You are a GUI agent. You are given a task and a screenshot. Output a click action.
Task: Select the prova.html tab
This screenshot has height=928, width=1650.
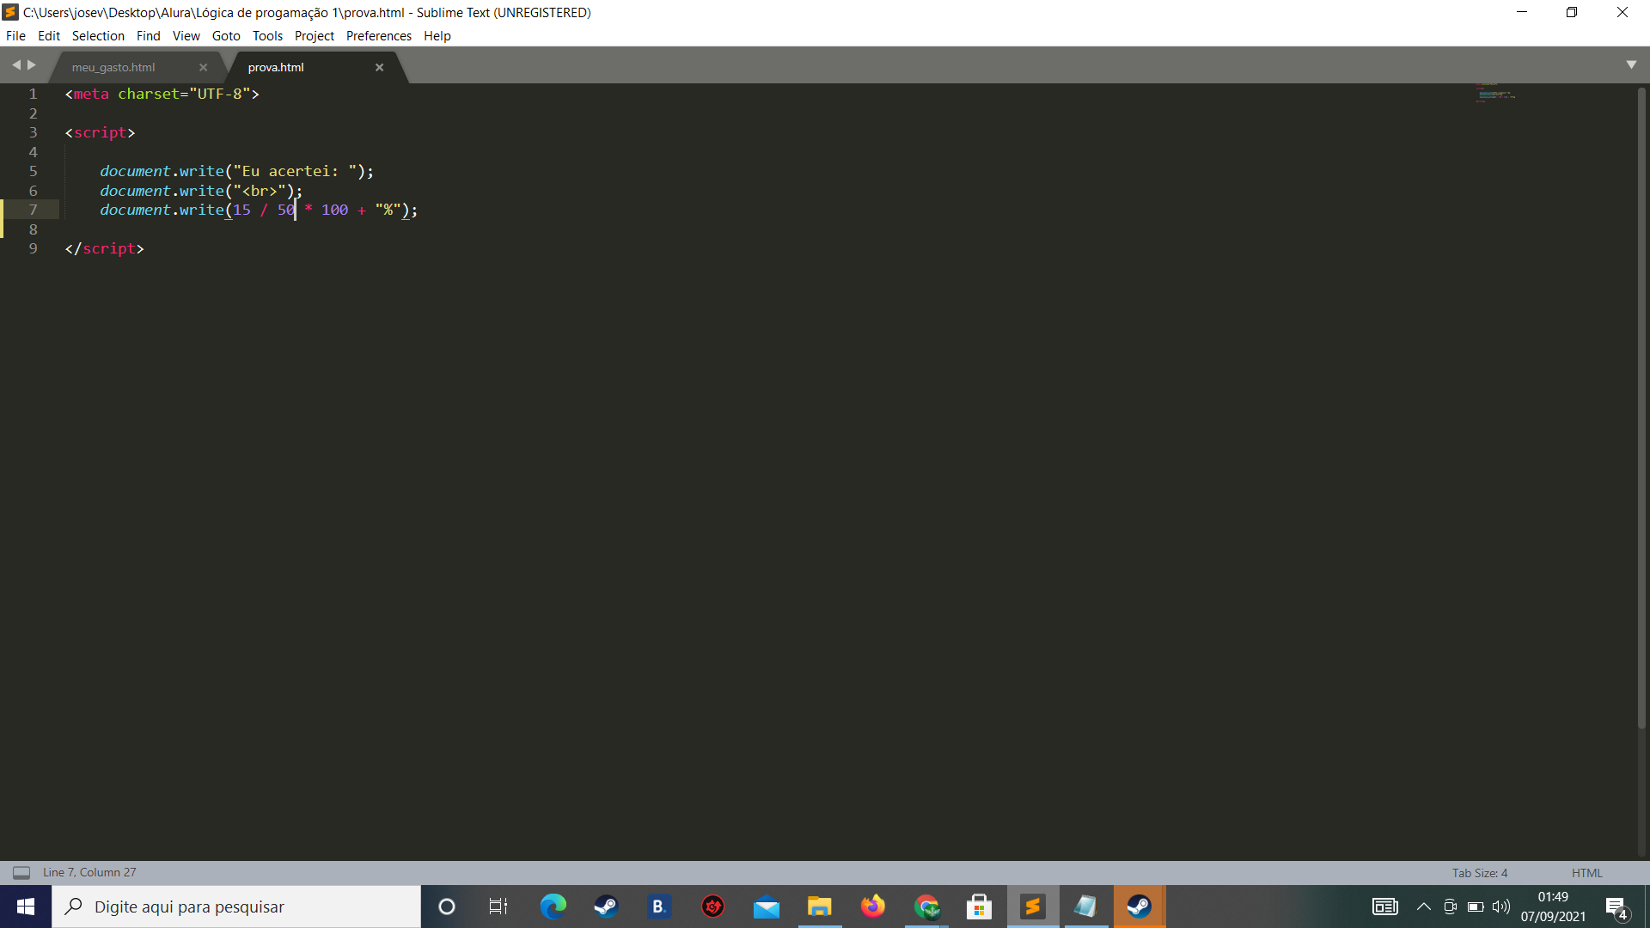[x=276, y=67]
